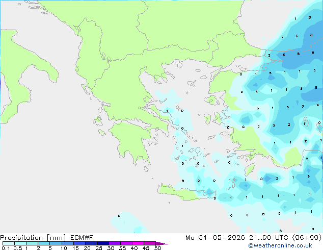Select the 45–50 mm legend swatch
This screenshot has width=323, height=250.
point(150,243)
